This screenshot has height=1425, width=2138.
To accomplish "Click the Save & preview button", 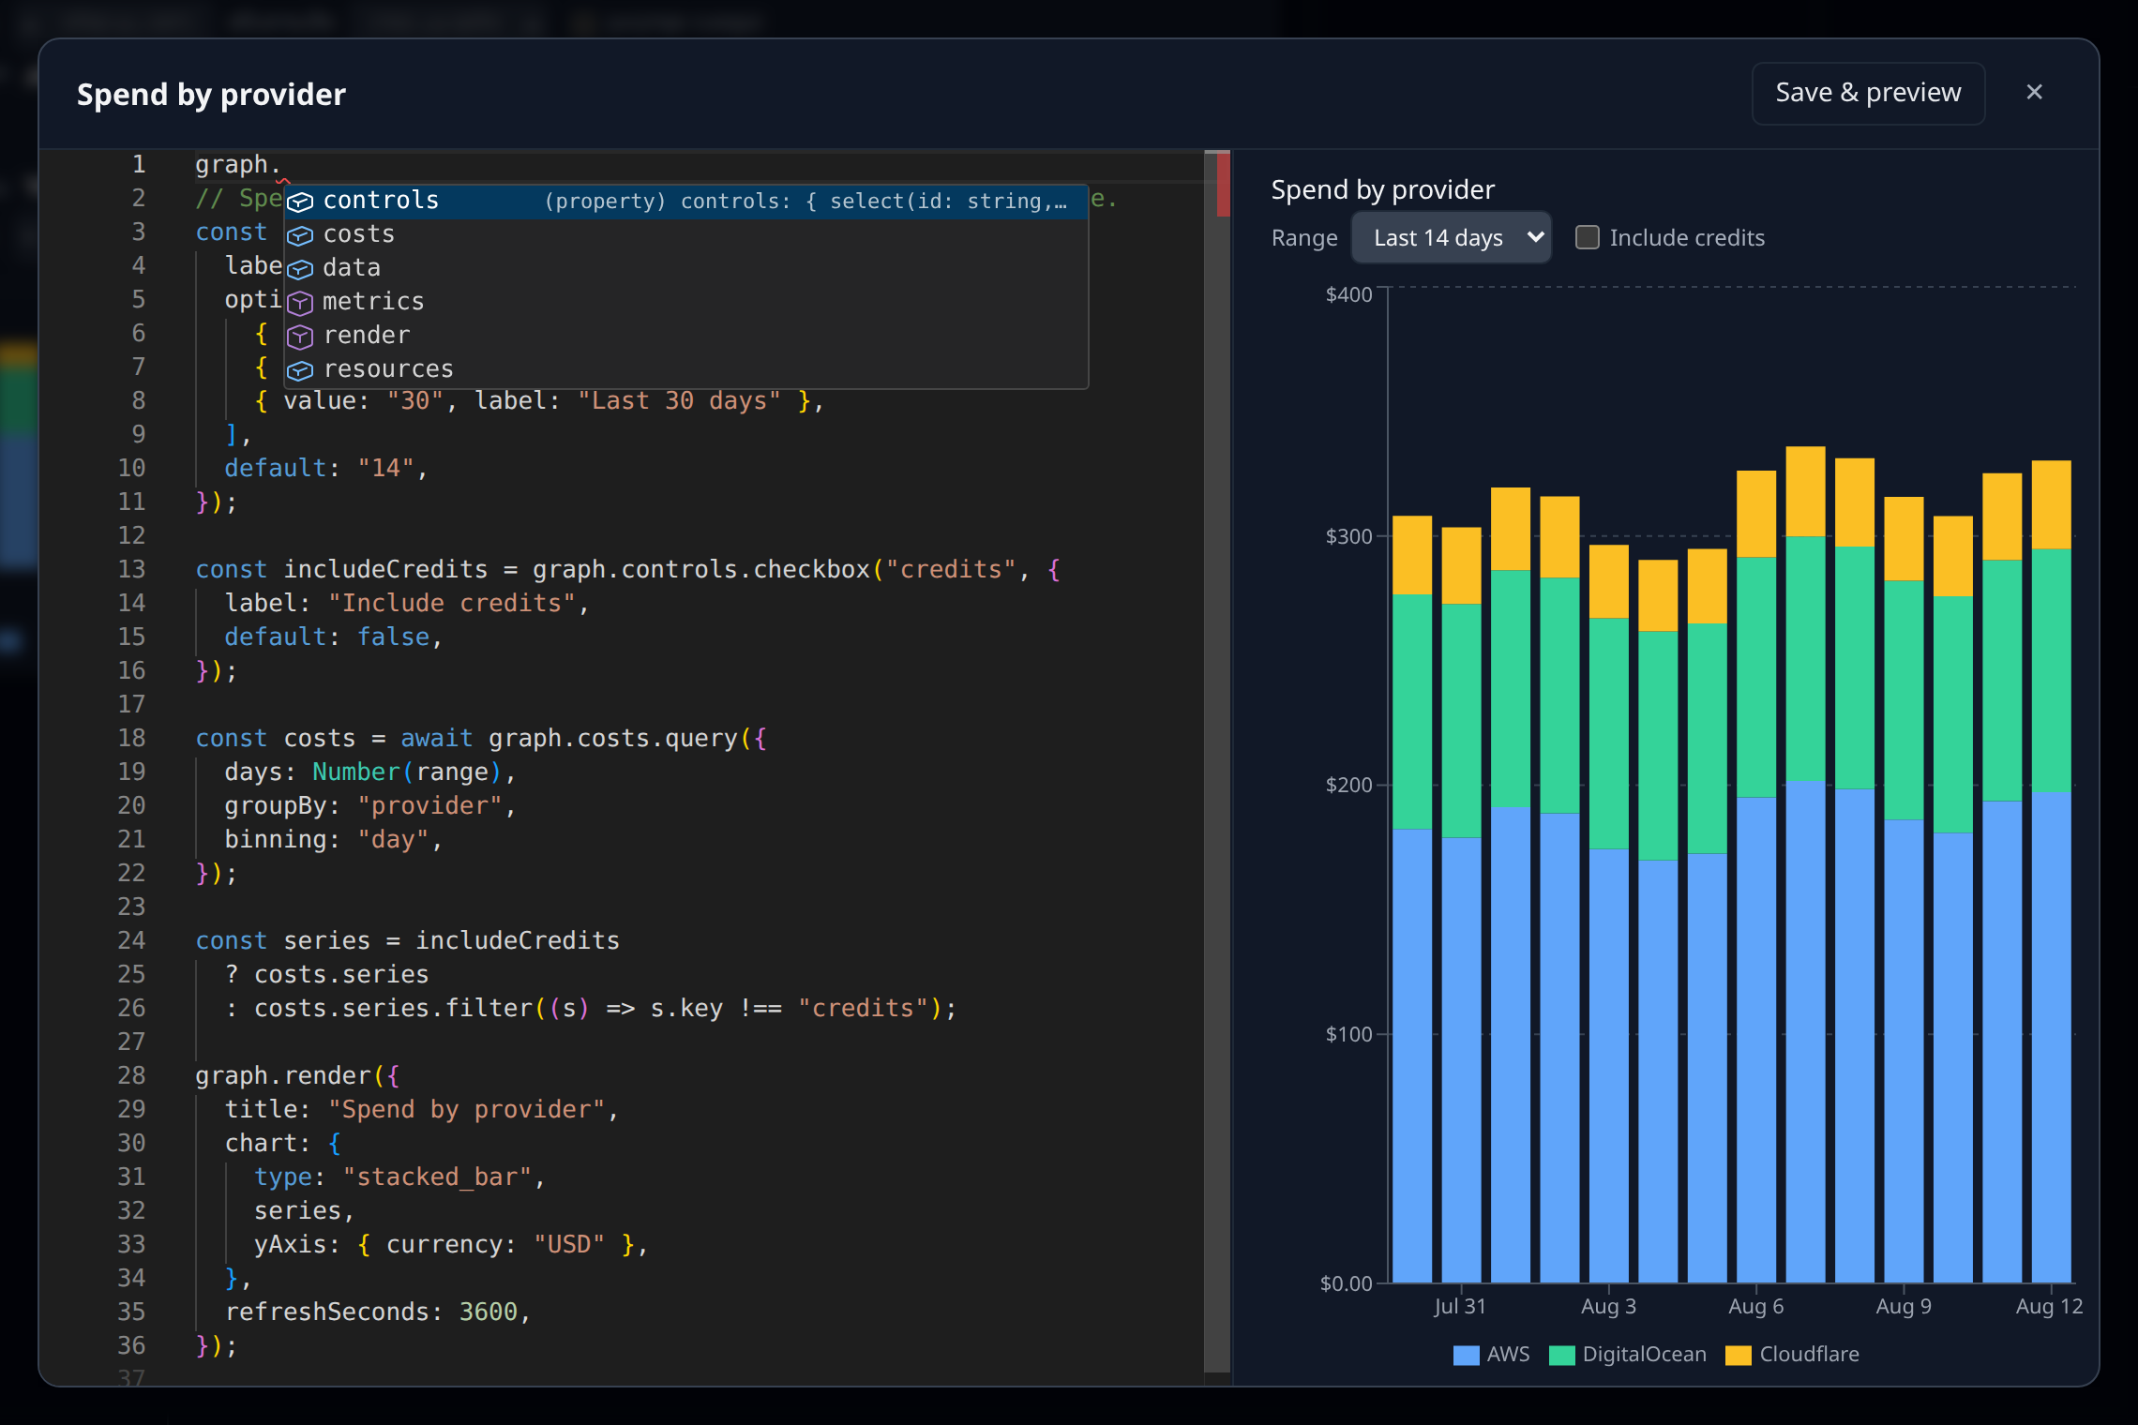I will [1867, 93].
